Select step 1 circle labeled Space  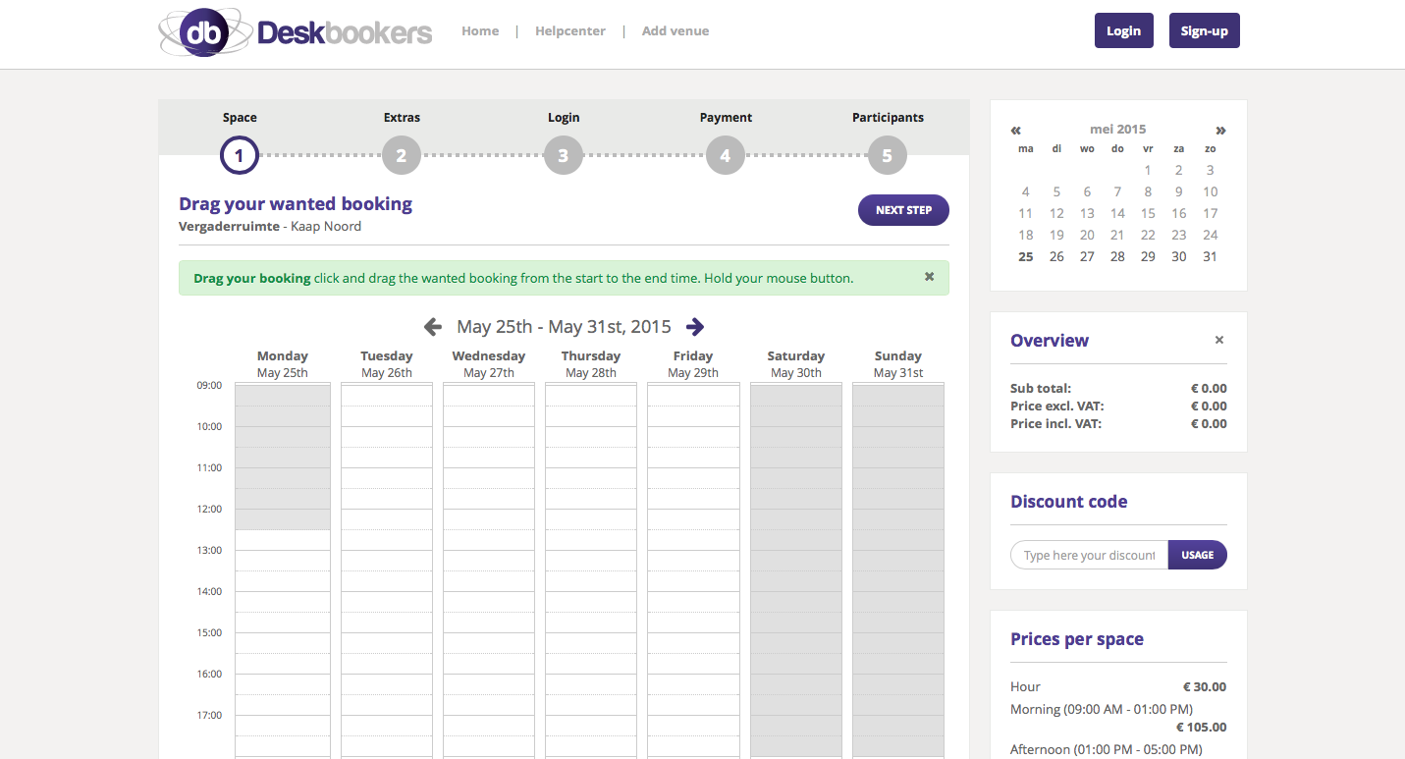click(x=239, y=154)
